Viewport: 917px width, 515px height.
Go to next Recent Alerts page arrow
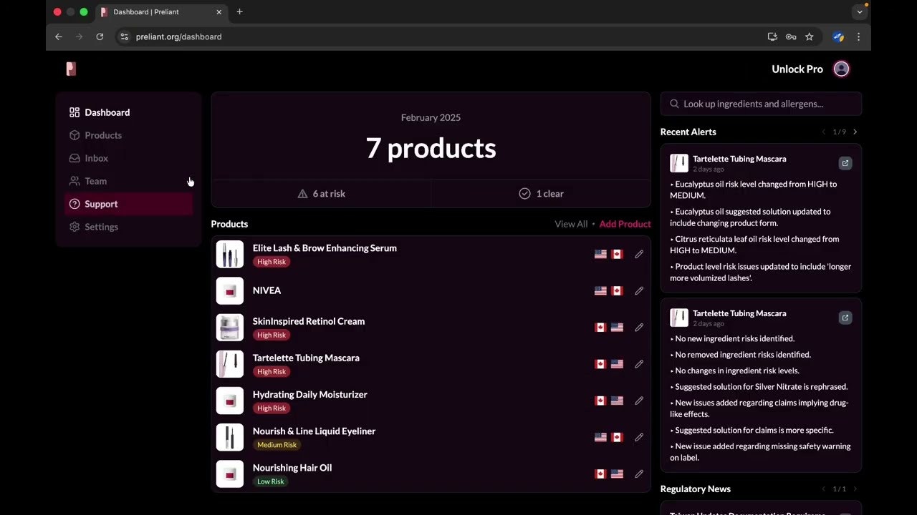855,132
